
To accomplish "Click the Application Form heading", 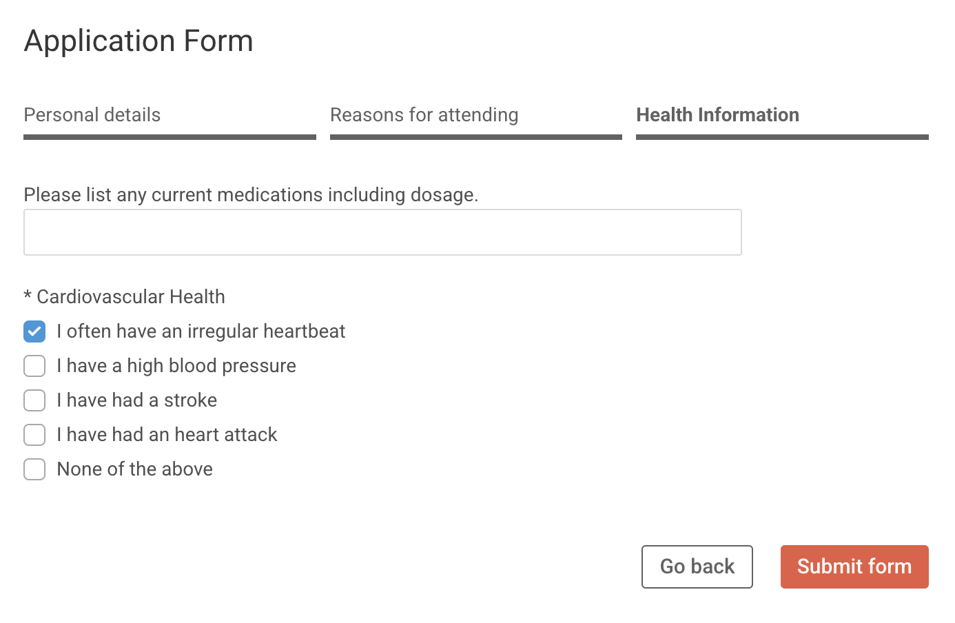I will [138, 41].
